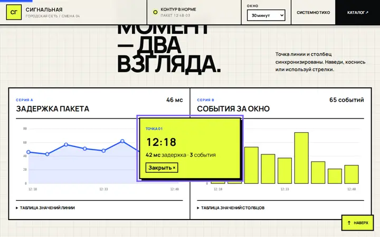Screen dimensions: 380x237
Task: Click the КОНТУР В НОРМЕ status label
Action: [x=178, y=9]
